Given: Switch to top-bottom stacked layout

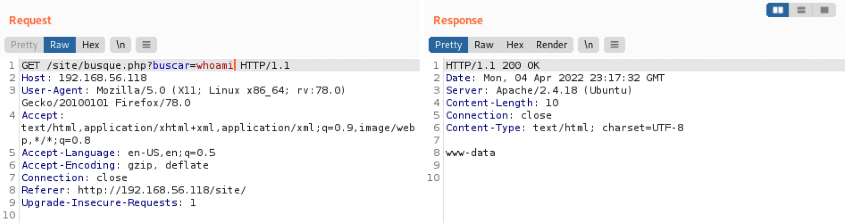Looking at the screenshot, I should click(x=801, y=10).
